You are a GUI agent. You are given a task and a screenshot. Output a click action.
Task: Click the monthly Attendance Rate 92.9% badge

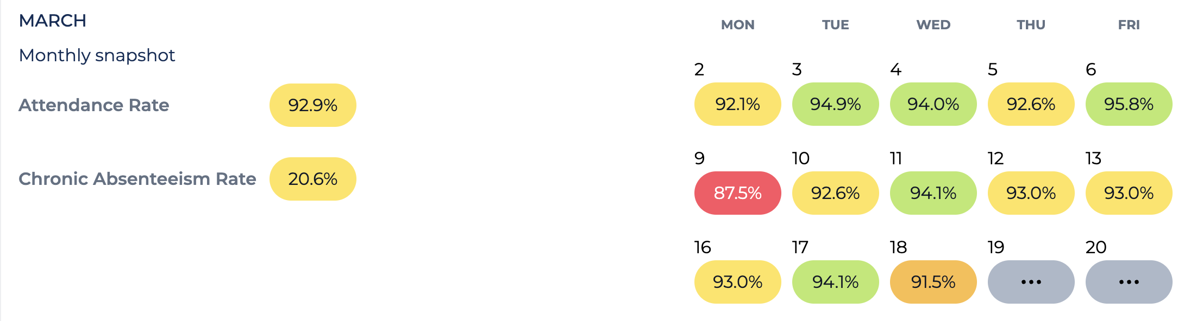tap(312, 105)
